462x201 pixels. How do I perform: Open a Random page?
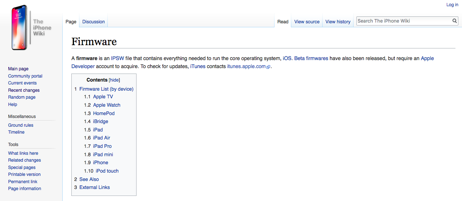coord(22,97)
